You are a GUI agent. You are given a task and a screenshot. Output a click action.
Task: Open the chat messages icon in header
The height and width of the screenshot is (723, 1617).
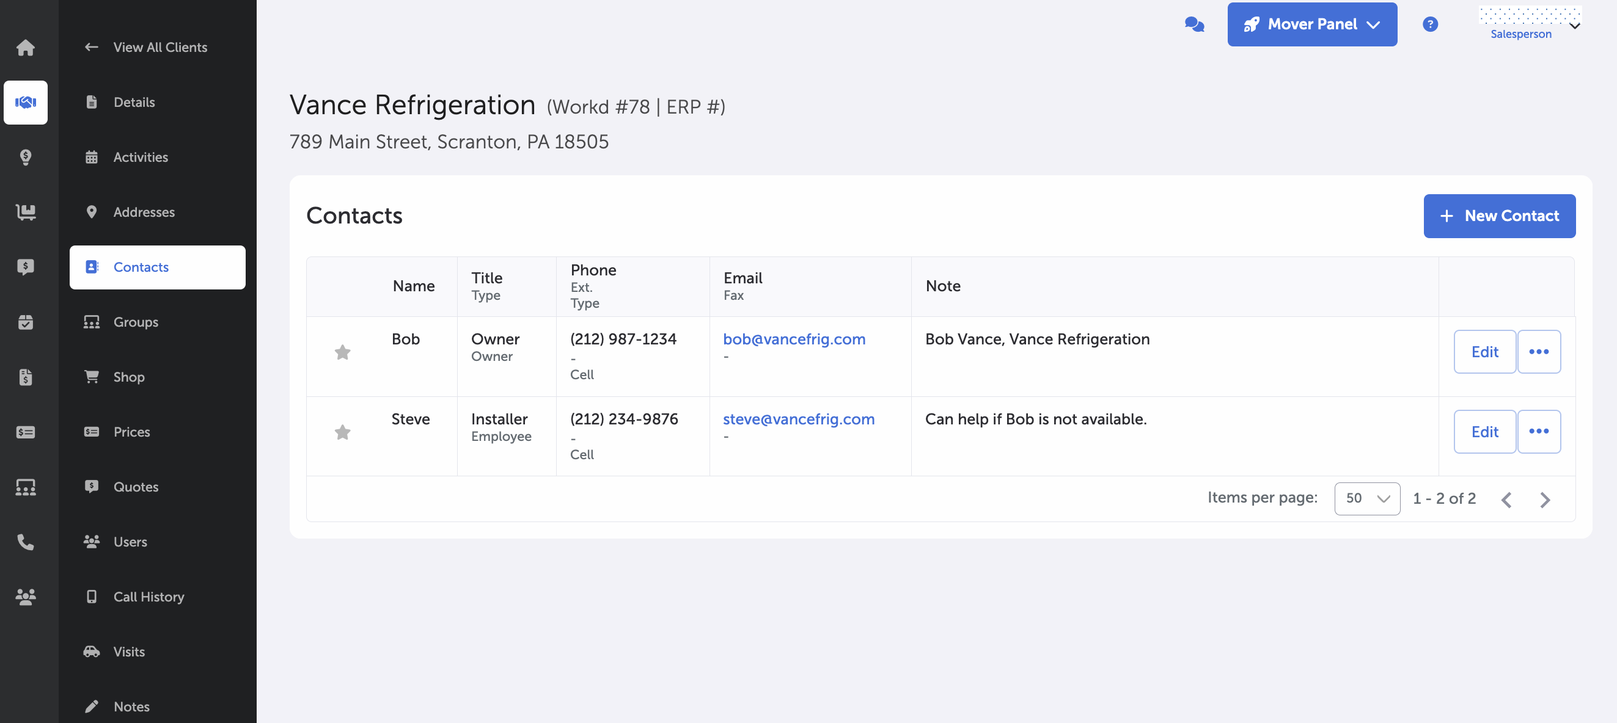click(1194, 24)
